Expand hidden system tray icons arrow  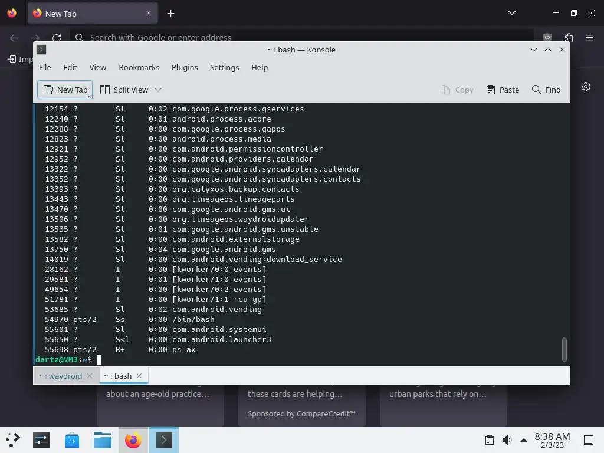524,440
